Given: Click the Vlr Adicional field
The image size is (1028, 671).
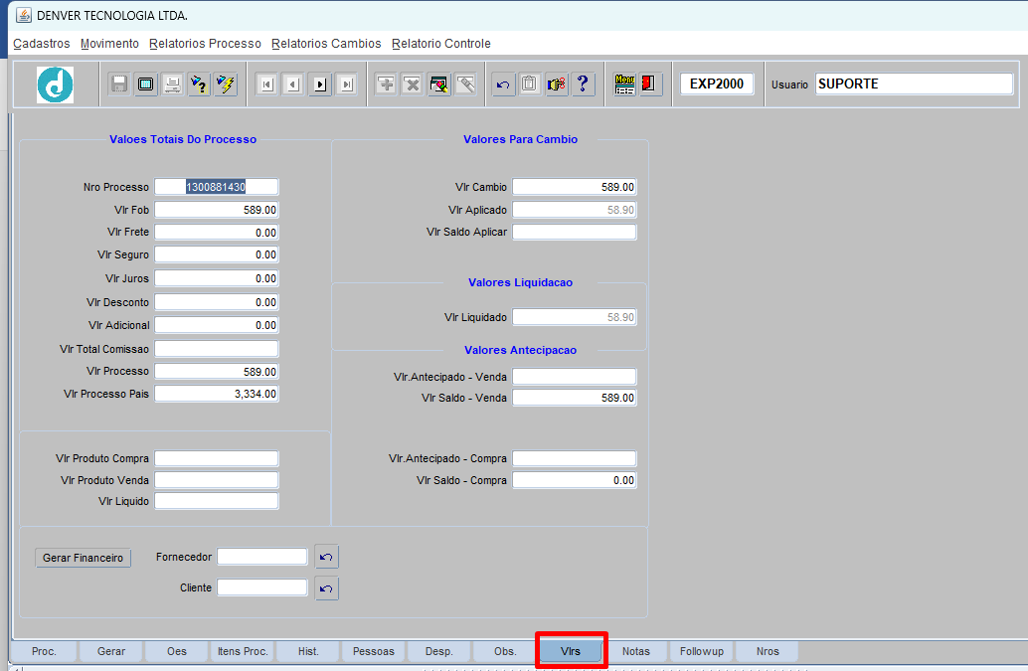Looking at the screenshot, I should click(x=217, y=325).
